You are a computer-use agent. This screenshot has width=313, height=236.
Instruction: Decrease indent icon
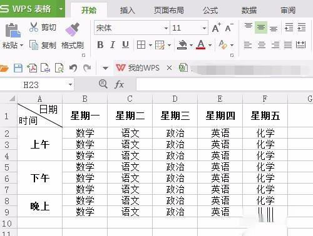[289, 27]
